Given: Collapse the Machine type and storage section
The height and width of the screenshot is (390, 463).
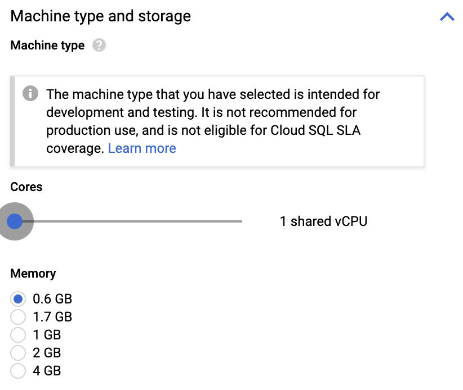Looking at the screenshot, I should click(447, 16).
